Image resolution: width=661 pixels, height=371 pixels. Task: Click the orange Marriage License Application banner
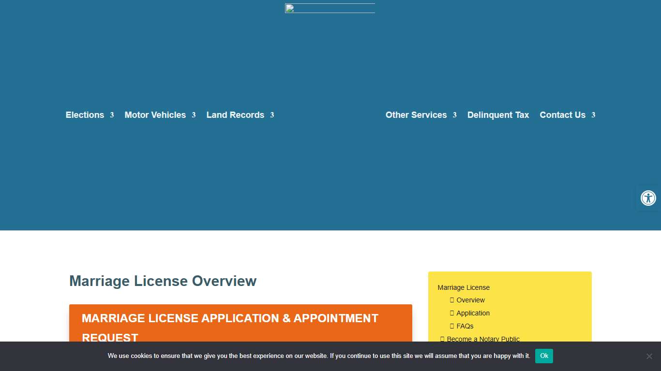pyautogui.click(x=240, y=324)
